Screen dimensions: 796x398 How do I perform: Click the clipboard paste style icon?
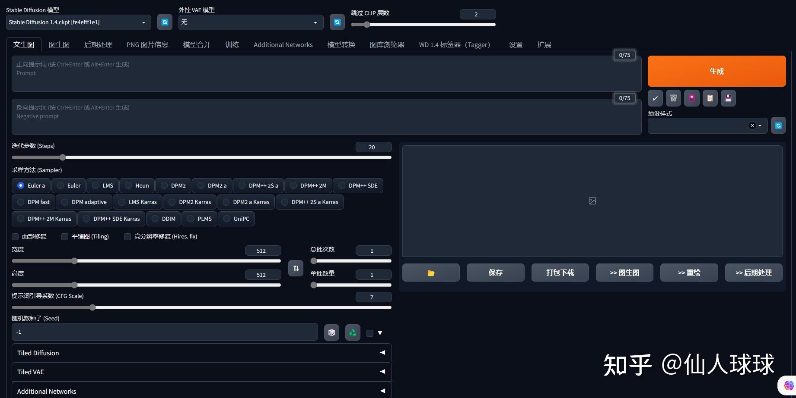click(x=710, y=98)
